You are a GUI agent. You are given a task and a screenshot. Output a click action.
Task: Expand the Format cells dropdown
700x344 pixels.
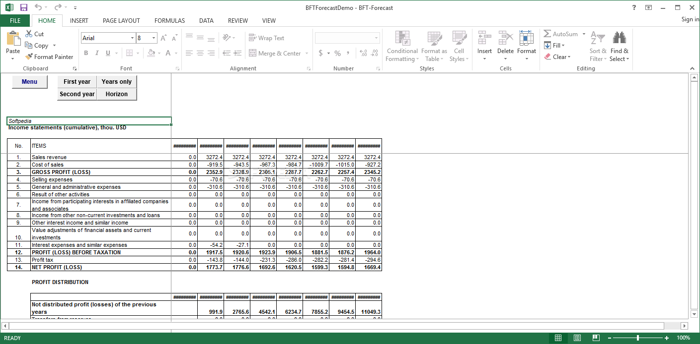click(x=527, y=59)
